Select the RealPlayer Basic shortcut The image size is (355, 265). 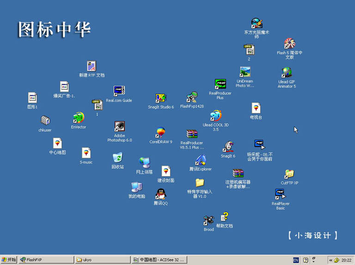(x=281, y=194)
